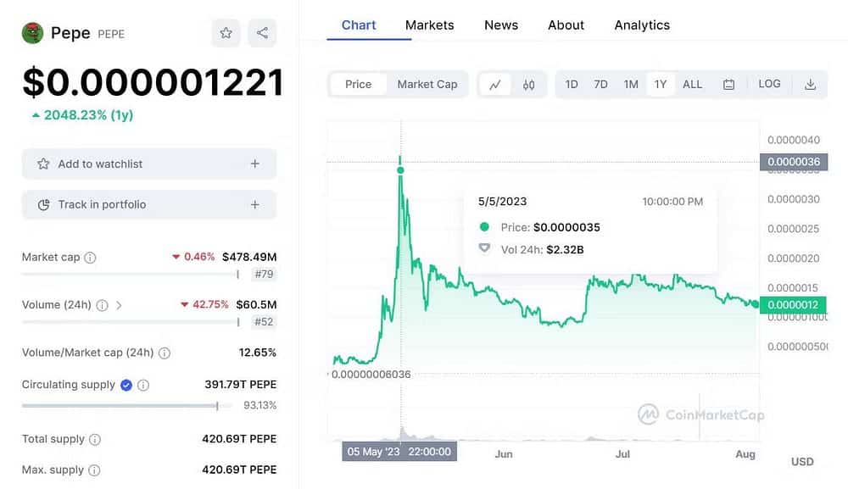Select the ALL time range button
This screenshot has height=489, width=848.
pyautogui.click(x=692, y=84)
